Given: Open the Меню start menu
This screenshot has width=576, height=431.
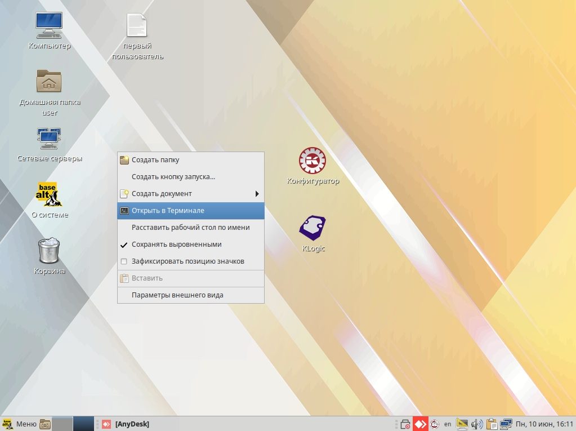Looking at the screenshot, I should coord(20,424).
